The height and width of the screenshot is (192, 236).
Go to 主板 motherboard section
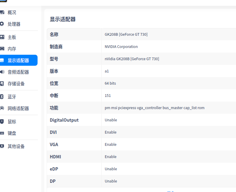[x=12, y=37]
